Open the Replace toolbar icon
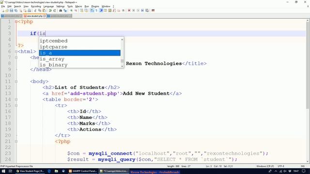This screenshot has height=174, width=310. click(x=65, y=11)
